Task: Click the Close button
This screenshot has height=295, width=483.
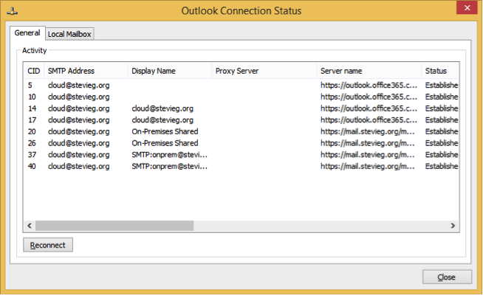Action: [447, 277]
